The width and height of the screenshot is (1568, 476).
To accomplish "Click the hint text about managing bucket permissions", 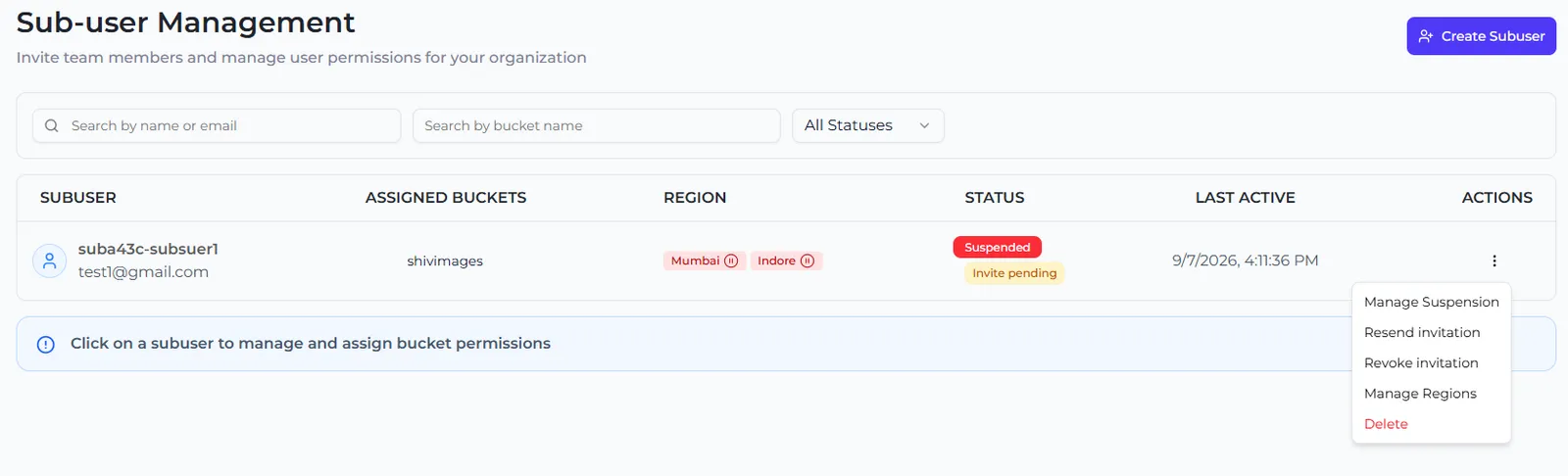I will [x=311, y=344].
